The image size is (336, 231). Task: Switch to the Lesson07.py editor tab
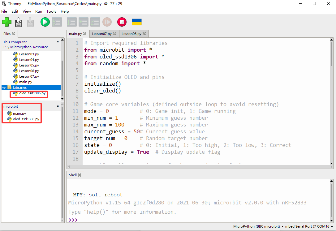point(102,34)
